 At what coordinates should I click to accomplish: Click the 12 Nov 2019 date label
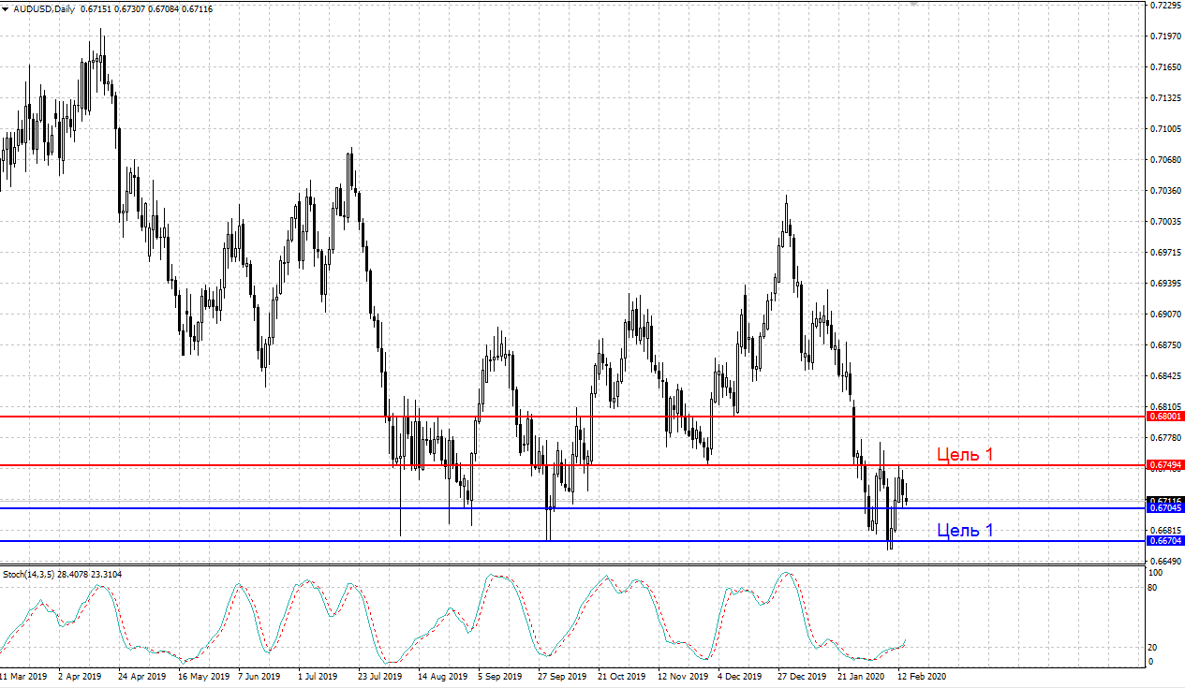point(683,675)
